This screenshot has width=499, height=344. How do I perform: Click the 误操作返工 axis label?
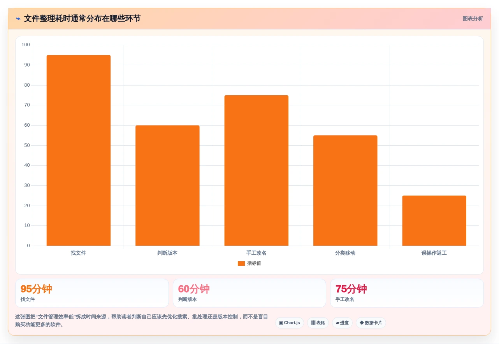coord(434,253)
